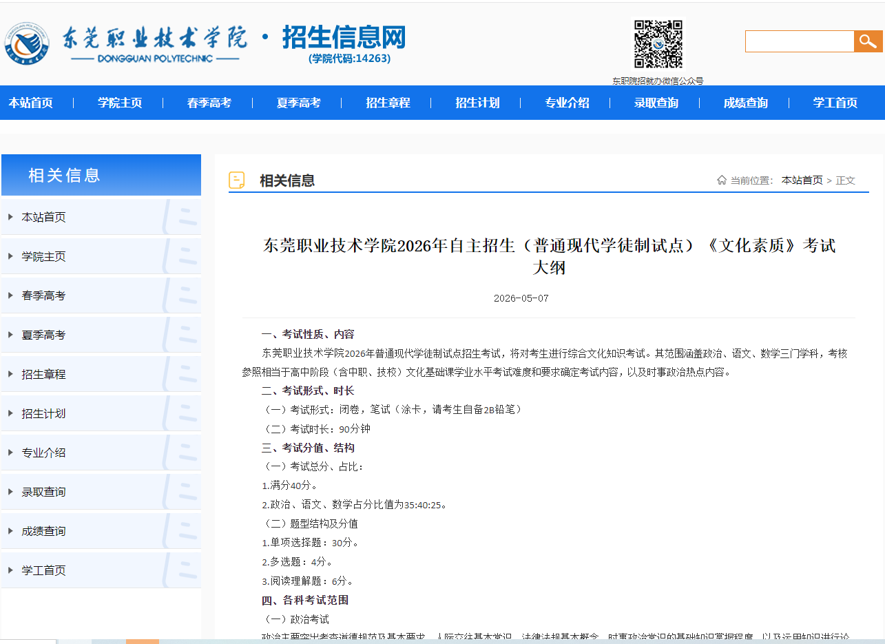The width and height of the screenshot is (885, 644).
Task: Open 学工首页 in top navigation bar
Action: pos(835,103)
